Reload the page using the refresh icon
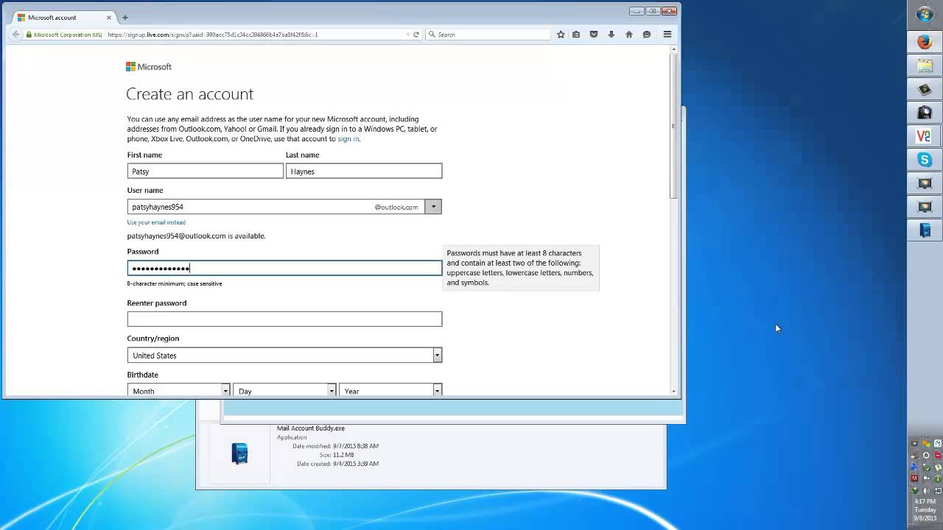The width and height of the screenshot is (943, 530). coord(416,35)
